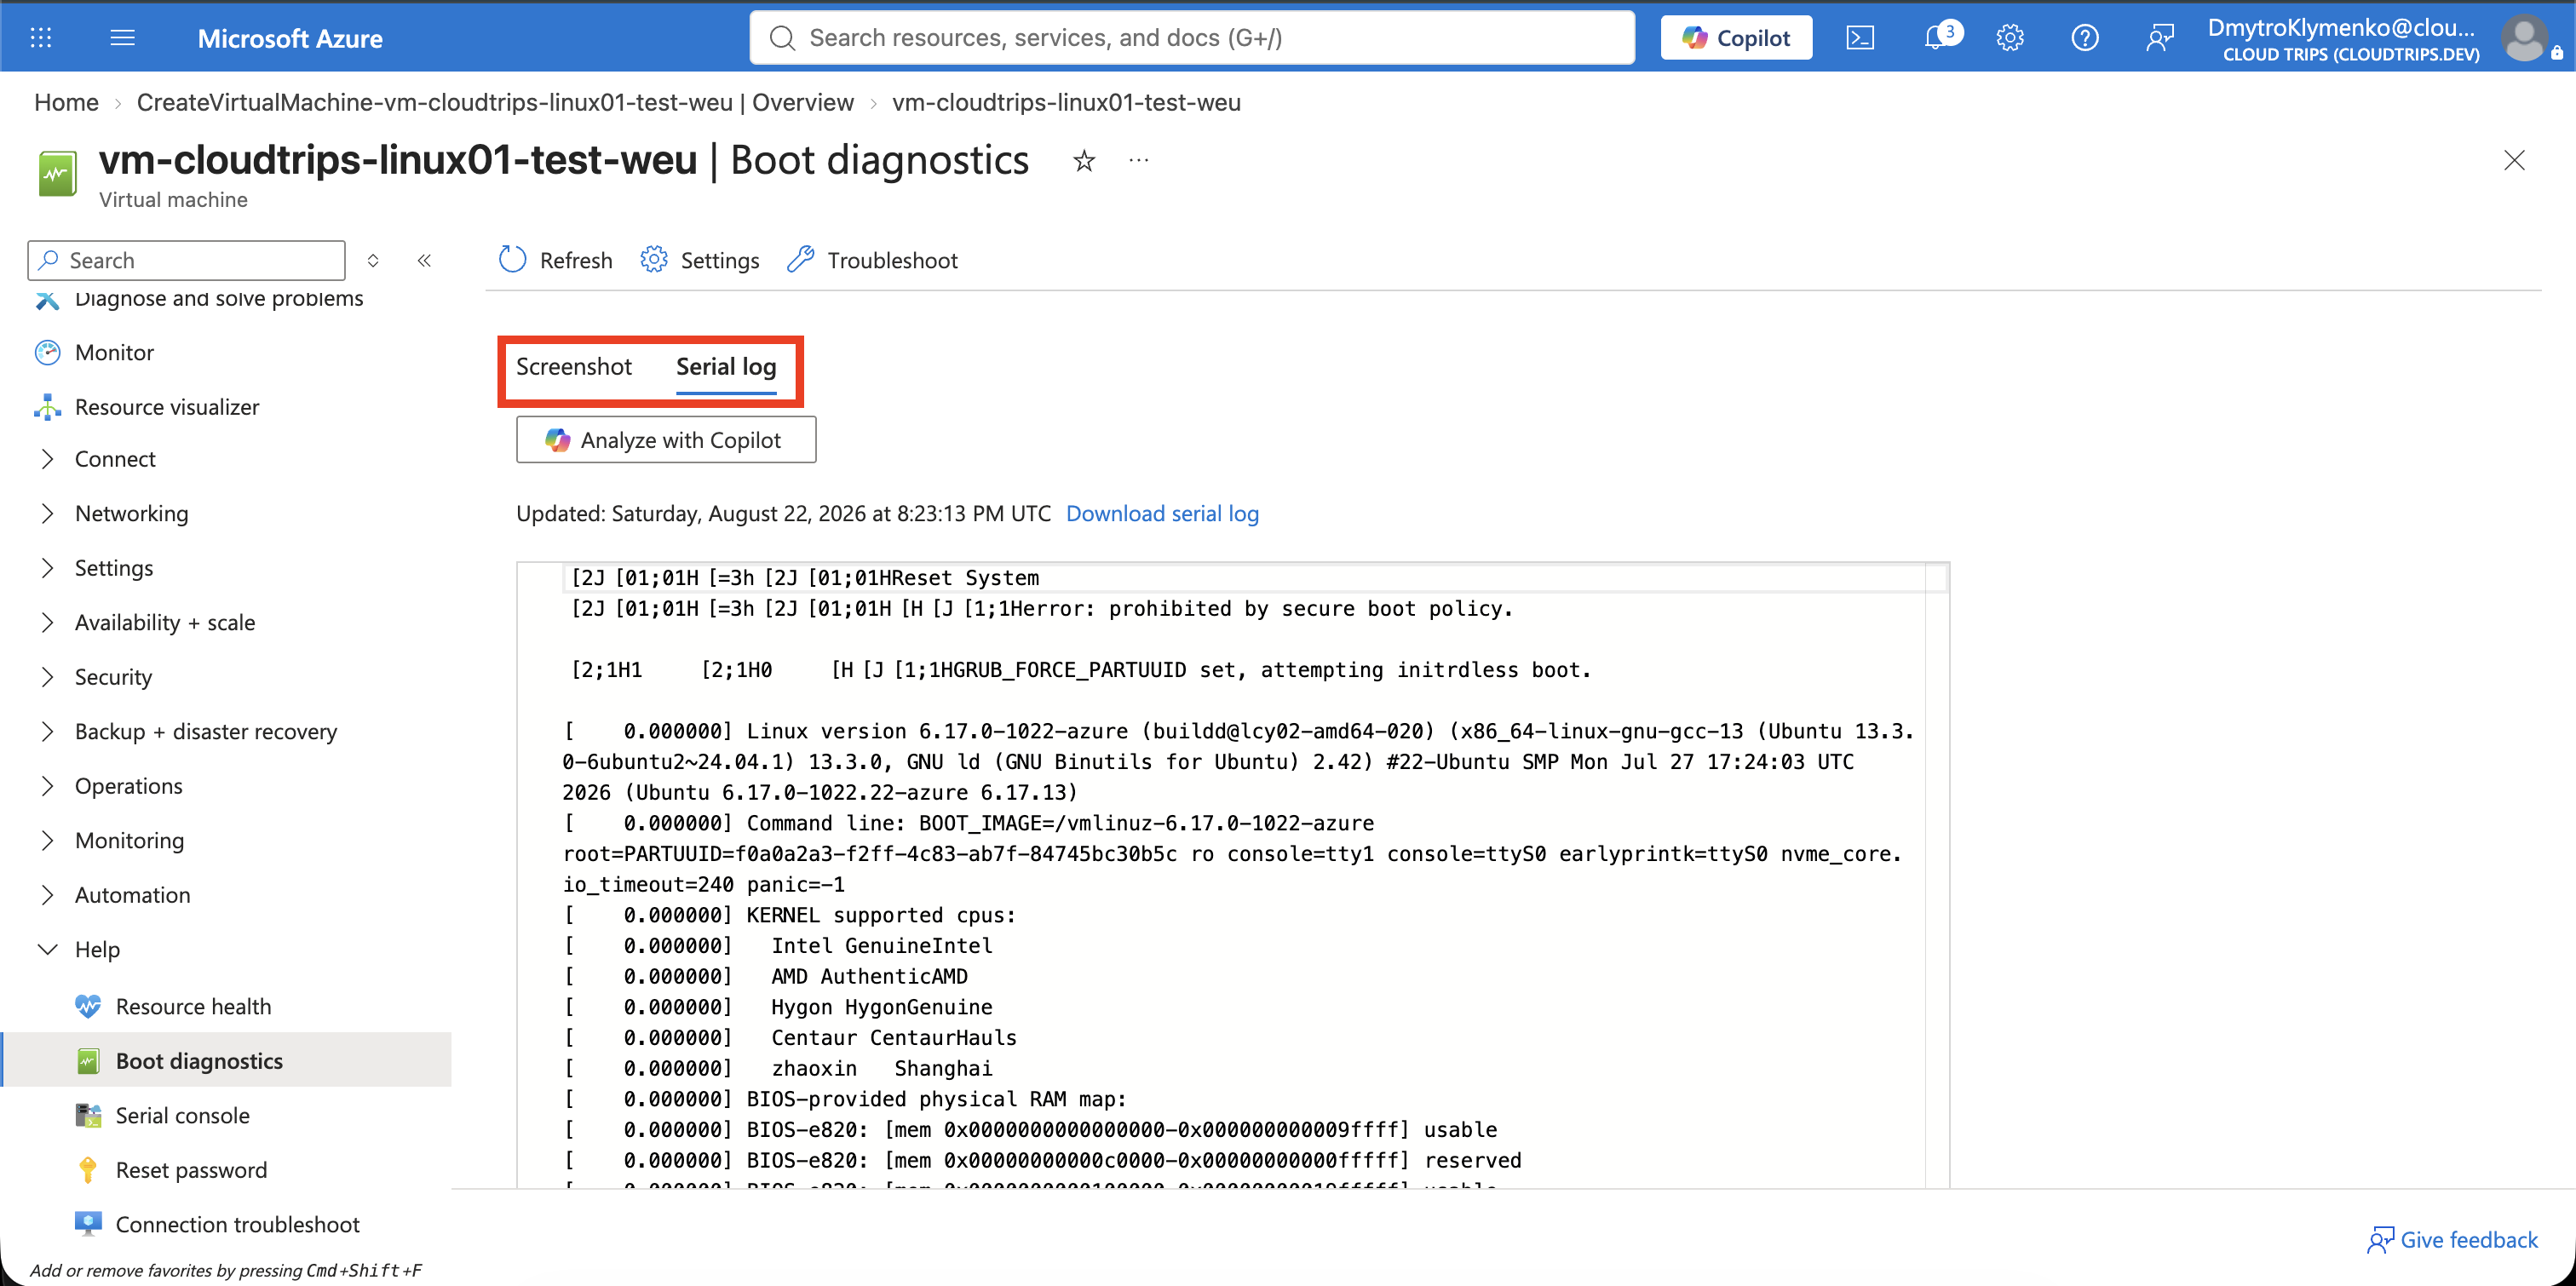Download the serial log
The width and height of the screenshot is (2576, 1286).
pyautogui.click(x=1162, y=513)
